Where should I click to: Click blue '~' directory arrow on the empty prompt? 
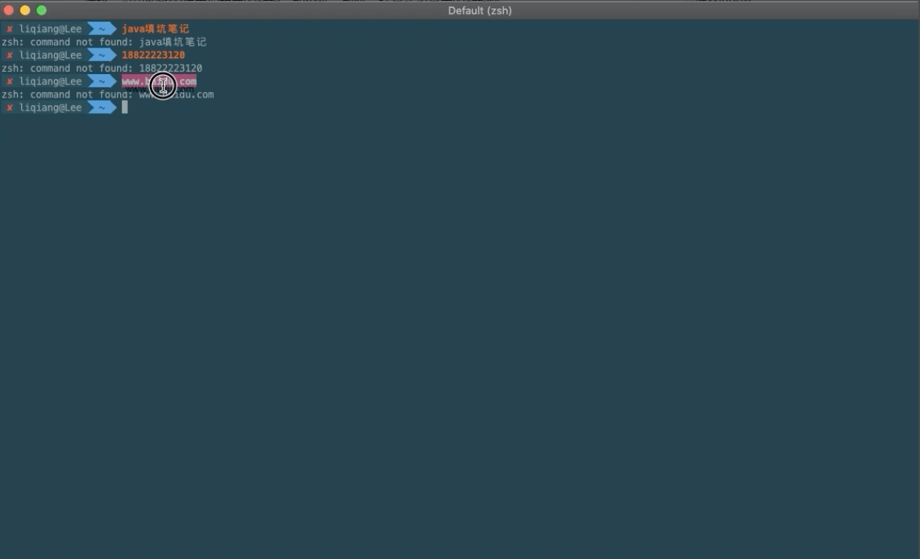(x=102, y=108)
